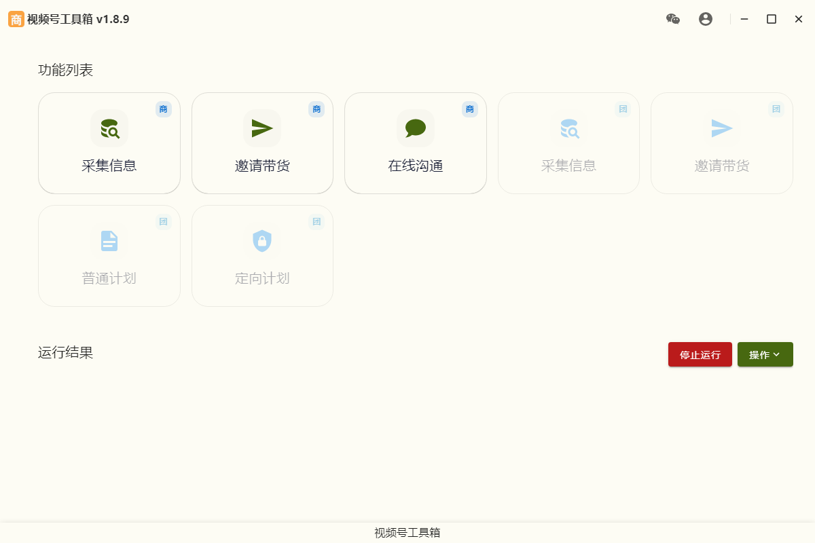Screen dimensions: 815x543
Task: Click the 商 badge on the 在线沟通 card
Action: coord(470,109)
